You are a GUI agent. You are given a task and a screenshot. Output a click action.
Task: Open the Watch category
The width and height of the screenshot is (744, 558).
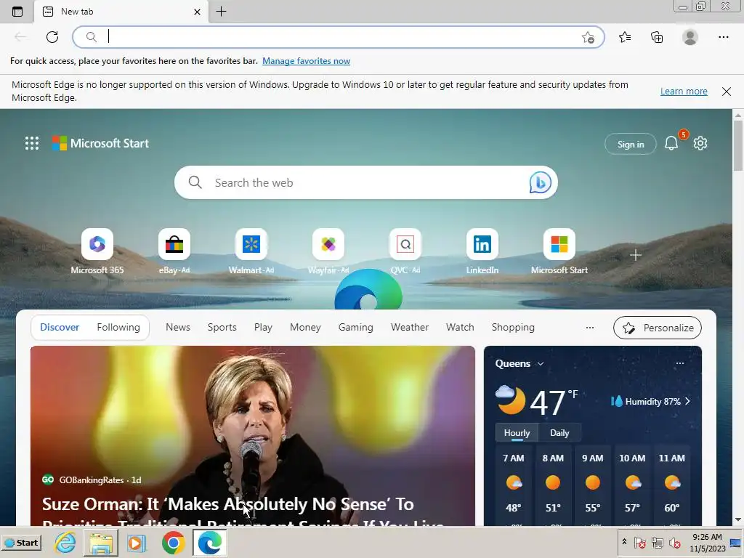[x=460, y=328]
